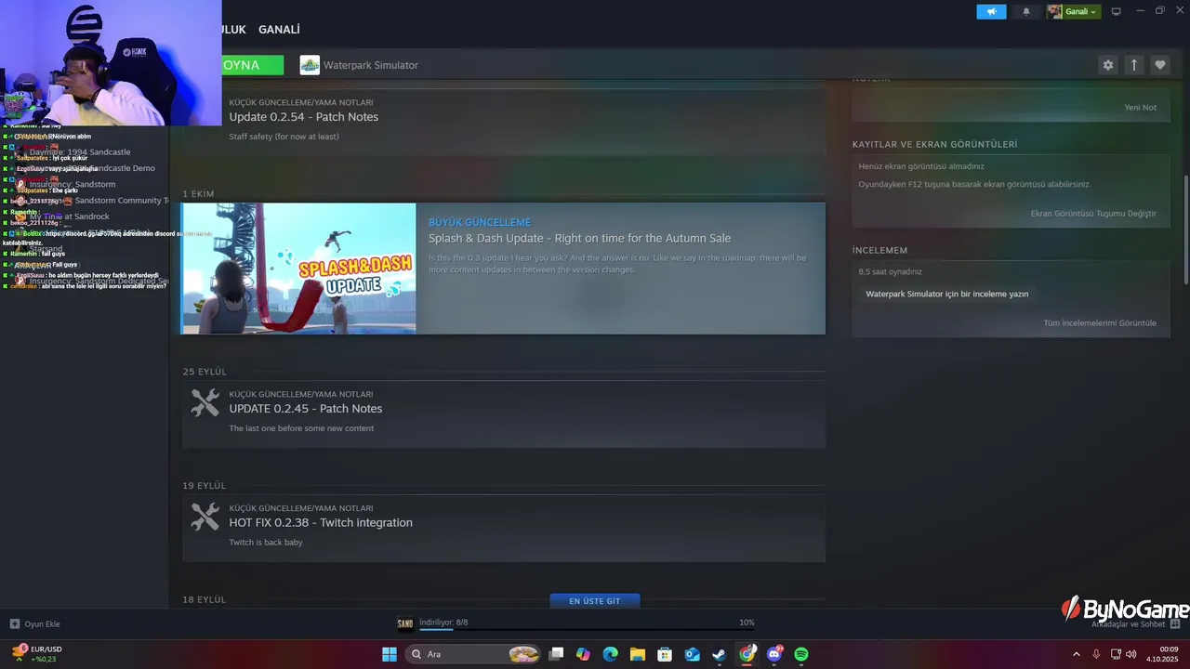The height and width of the screenshot is (669, 1190).
Task: Click Ekran Görüntüsü Tuşumu Değiştir
Action: tap(1093, 214)
